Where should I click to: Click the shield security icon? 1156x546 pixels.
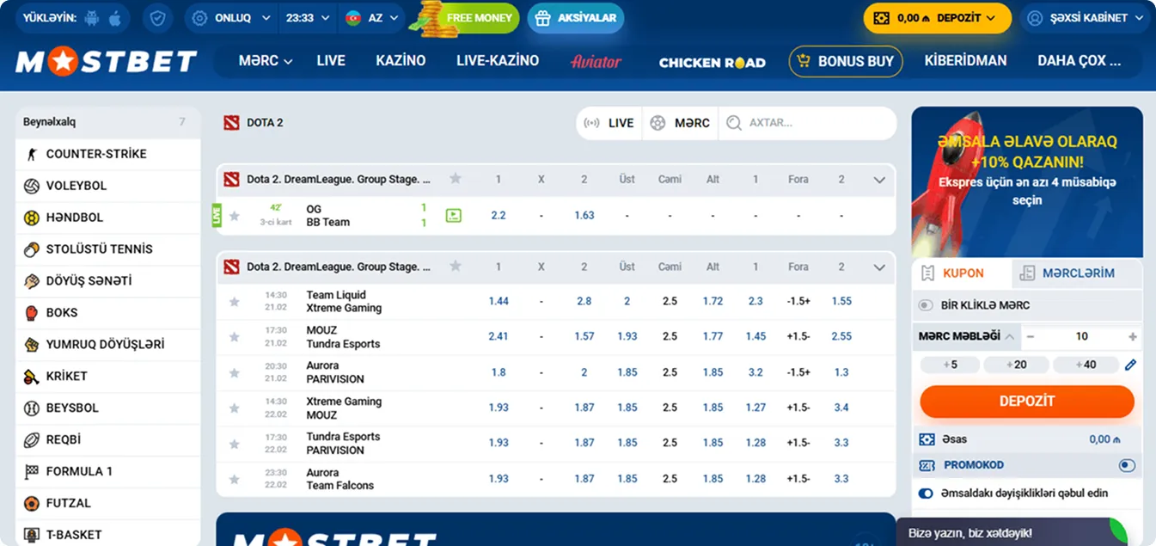click(x=157, y=18)
